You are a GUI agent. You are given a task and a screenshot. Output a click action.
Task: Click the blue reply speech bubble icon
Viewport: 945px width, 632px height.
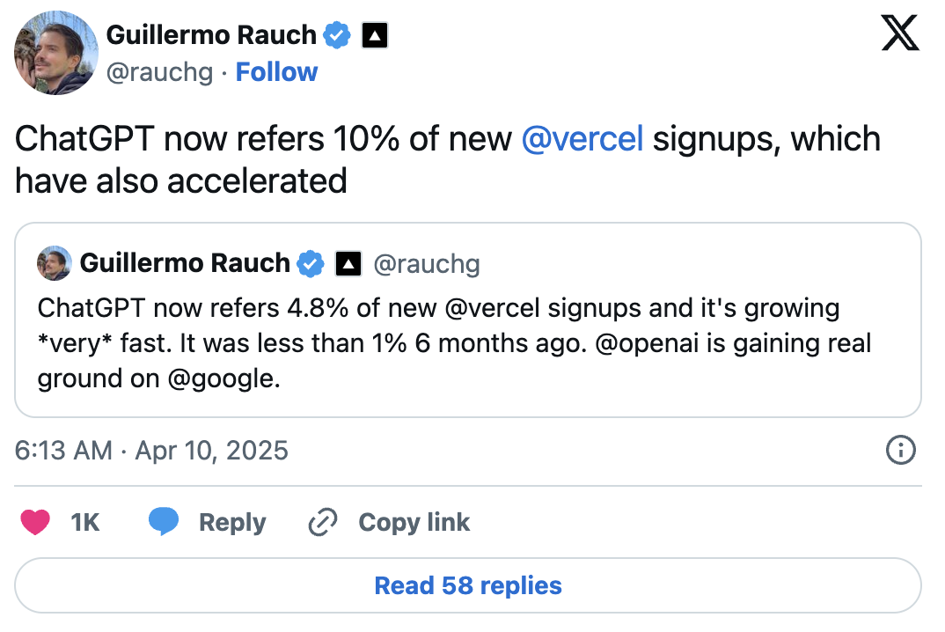point(164,521)
